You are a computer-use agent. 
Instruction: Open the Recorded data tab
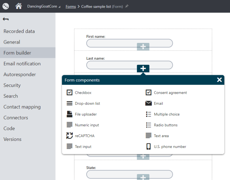(x=28, y=31)
